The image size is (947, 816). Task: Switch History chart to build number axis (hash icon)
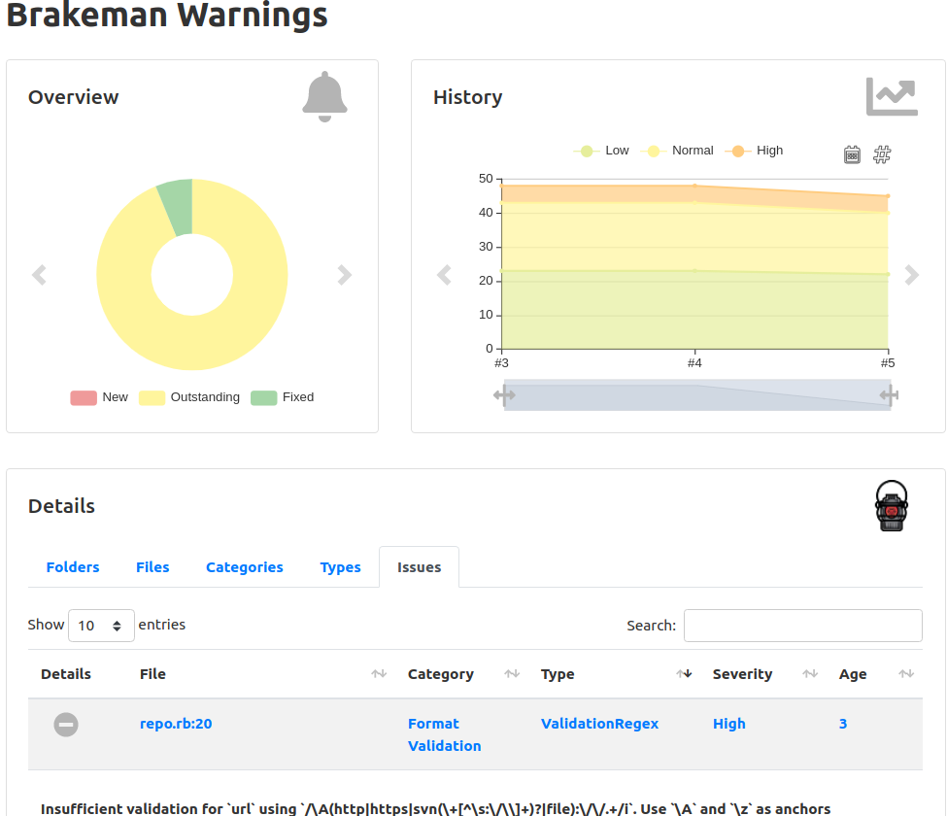point(882,154)
